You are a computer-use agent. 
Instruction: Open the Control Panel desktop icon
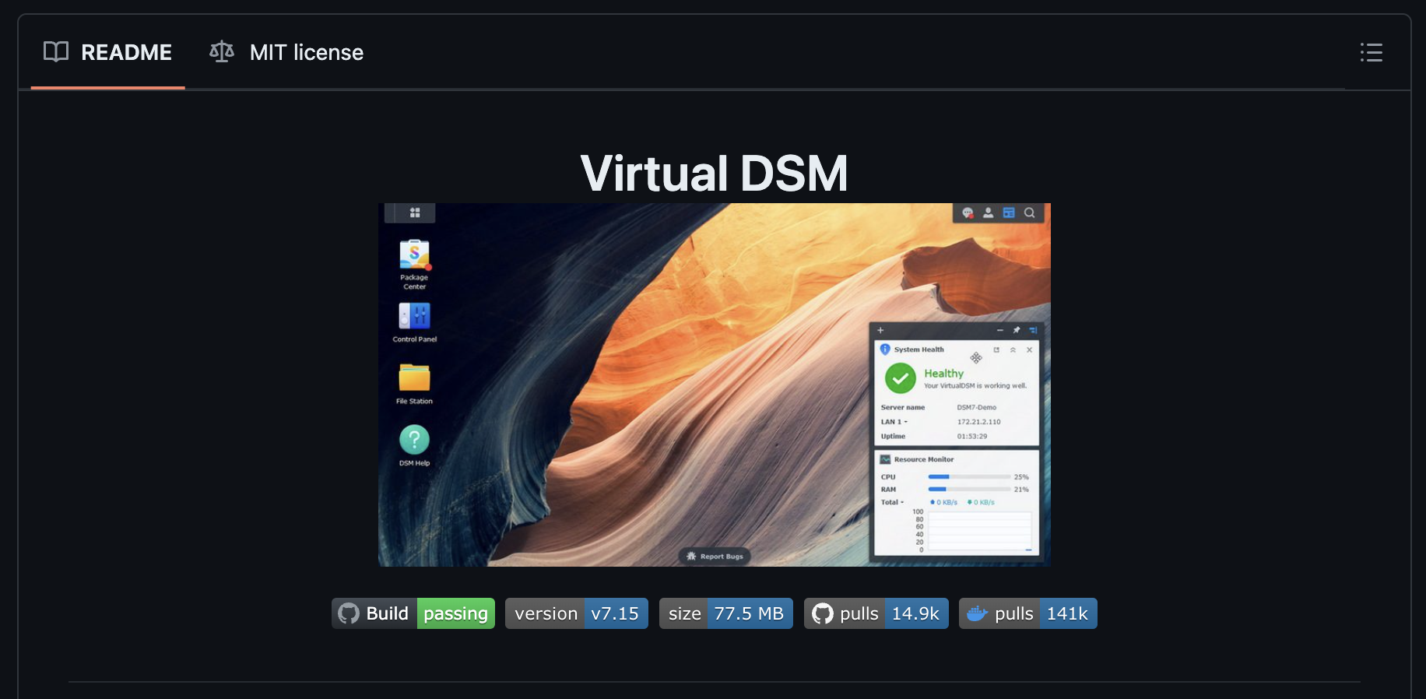point(414,317)
